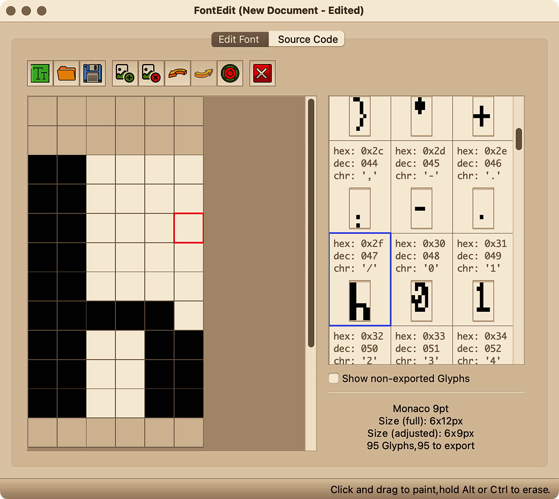This screenshot has height=499, width=559.
Task: Switch to the Source Code tab
Action: (x=307, y=39)
